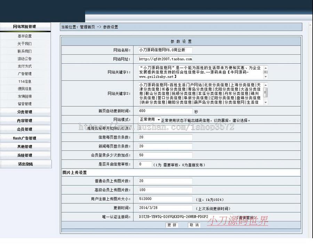Open the 留言管理 message manager
Screen dimensions: 313x252
(24, 104)
